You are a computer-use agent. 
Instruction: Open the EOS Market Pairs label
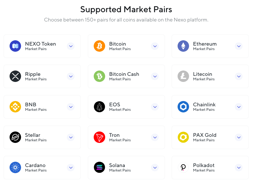120,109
